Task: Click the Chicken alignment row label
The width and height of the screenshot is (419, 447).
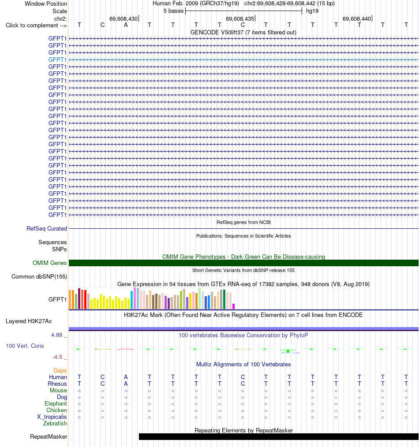Action: 57,410
